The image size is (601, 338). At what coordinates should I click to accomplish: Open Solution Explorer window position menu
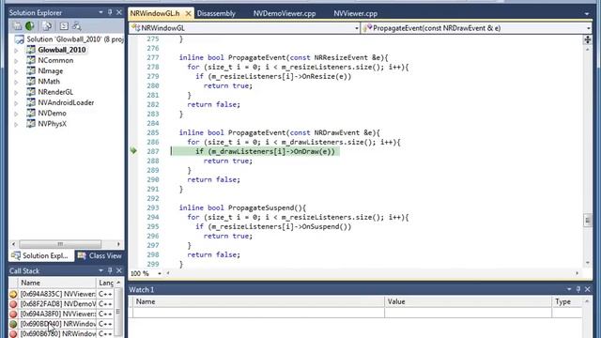click(100, 12)
